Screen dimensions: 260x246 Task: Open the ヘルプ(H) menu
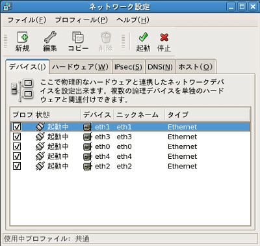tap(133, 20)
